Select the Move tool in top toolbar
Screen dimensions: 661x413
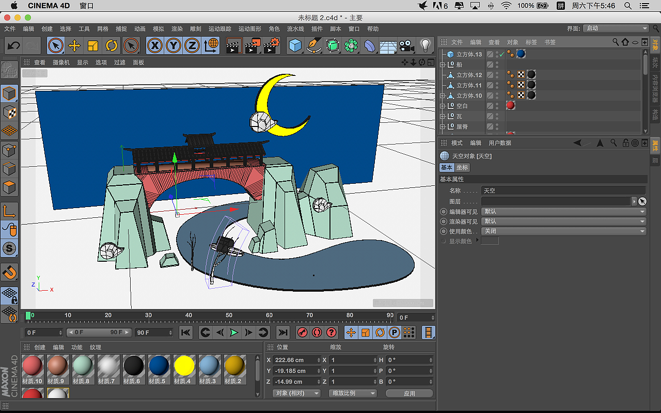click(x=74, y=46)
